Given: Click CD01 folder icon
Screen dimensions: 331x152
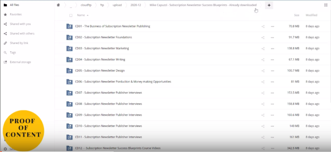Looking at the screenshot, I should [x=70, y=26].
